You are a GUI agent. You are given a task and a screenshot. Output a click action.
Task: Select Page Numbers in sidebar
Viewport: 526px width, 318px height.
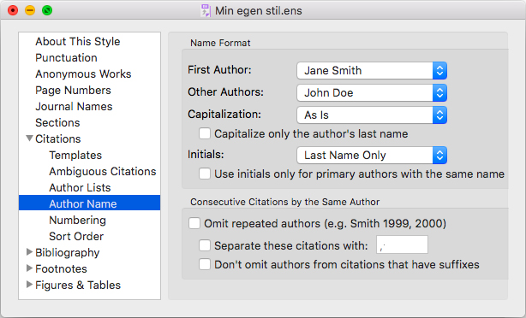[x=73, y=91]
